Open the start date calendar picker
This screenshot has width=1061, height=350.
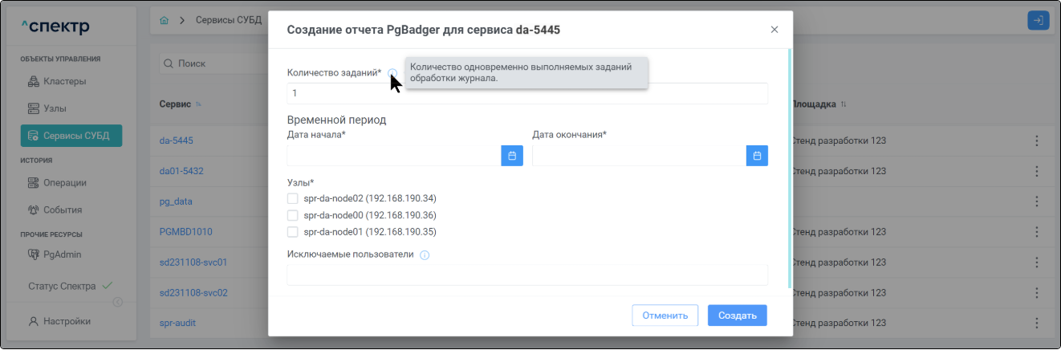tap(512, 155)
